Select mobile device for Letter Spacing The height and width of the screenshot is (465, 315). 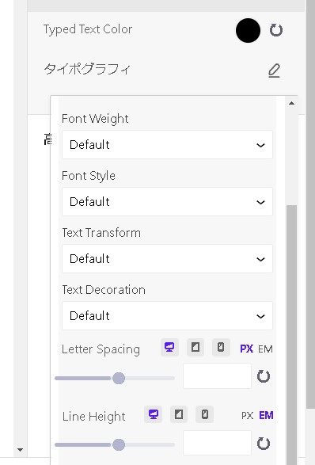click(x=221, y=347)
